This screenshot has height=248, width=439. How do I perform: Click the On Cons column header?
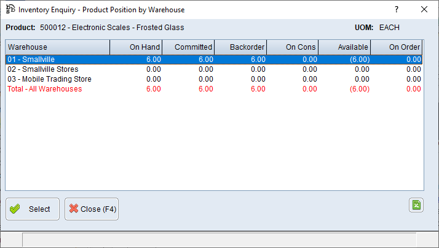click(292, 47)
